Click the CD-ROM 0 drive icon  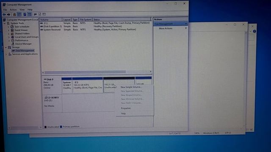pyautogui.click(x=46, y=98)
